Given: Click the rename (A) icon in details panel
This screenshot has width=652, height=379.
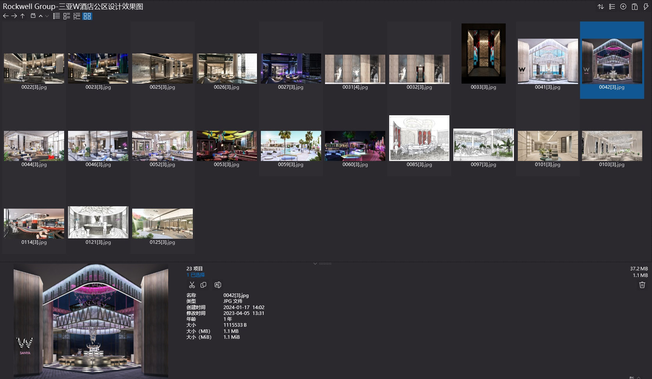Looking at the screenshot, I should (218, 285).
